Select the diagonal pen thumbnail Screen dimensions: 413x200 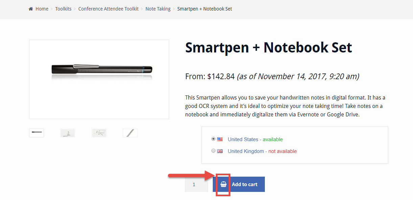(x=130, y=132)
